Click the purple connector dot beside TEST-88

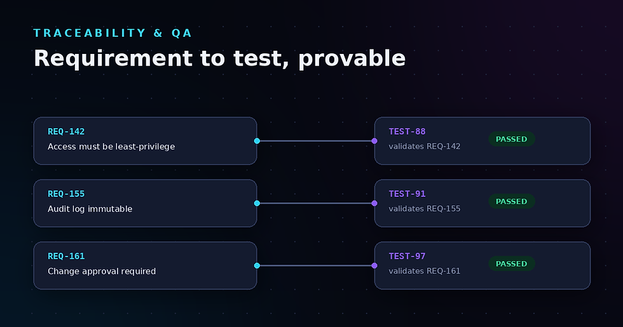pos(374,141)
